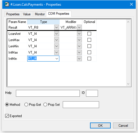Expand the LoanAmt type dropdown
Image resolution: width=138 pixels, height=133 pixels.
click(x=57, y=34)
